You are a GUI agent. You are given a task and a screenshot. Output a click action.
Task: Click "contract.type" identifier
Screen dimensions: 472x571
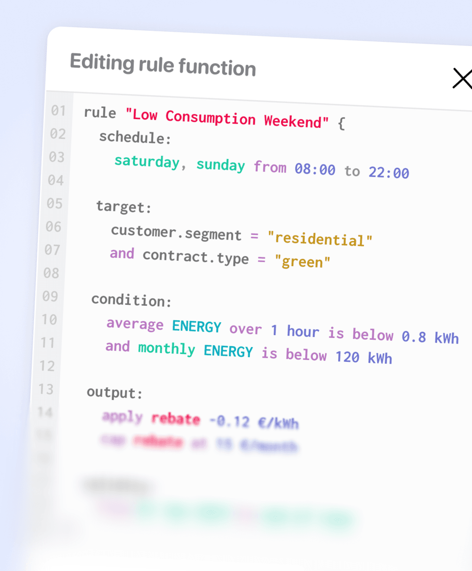[x=196, y=257]
